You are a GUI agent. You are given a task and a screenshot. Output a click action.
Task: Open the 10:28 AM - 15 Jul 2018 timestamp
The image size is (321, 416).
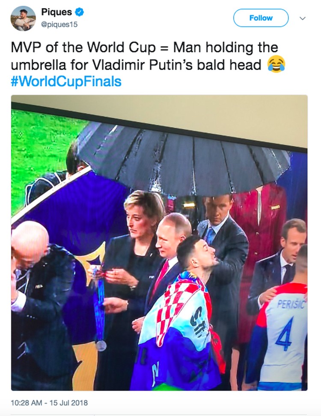pos(49,403)
